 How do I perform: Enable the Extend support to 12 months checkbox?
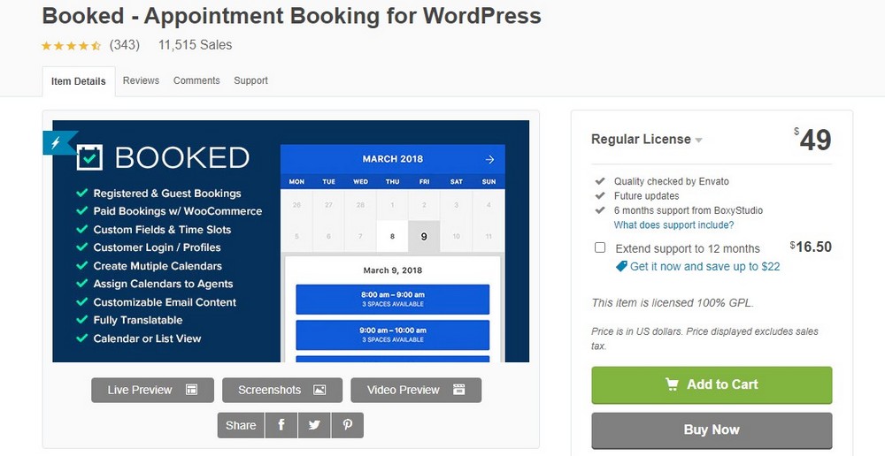point(600,247)
